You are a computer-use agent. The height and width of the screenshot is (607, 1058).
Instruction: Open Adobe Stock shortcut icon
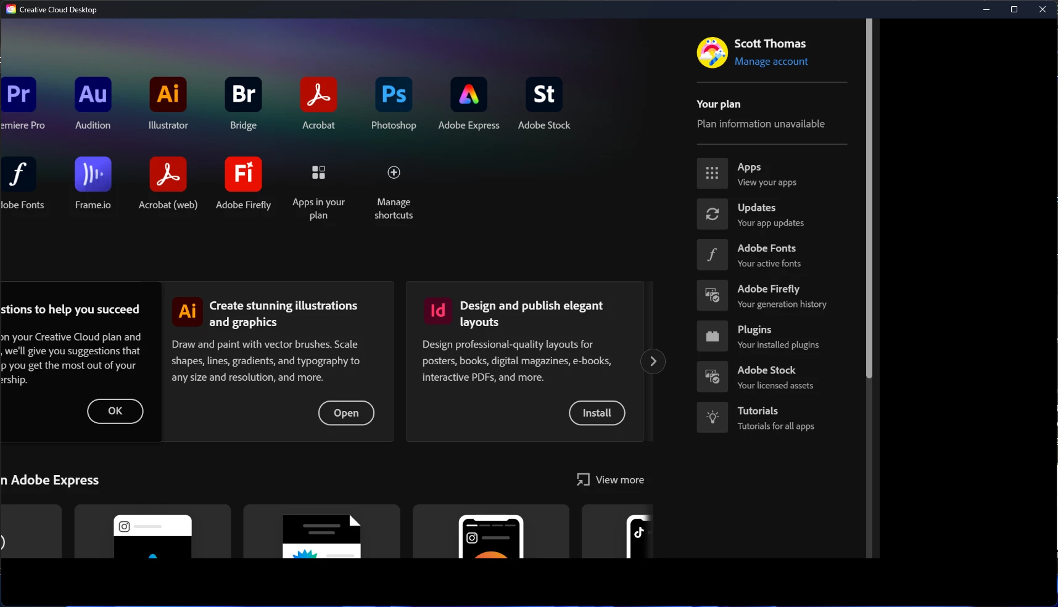544,94
